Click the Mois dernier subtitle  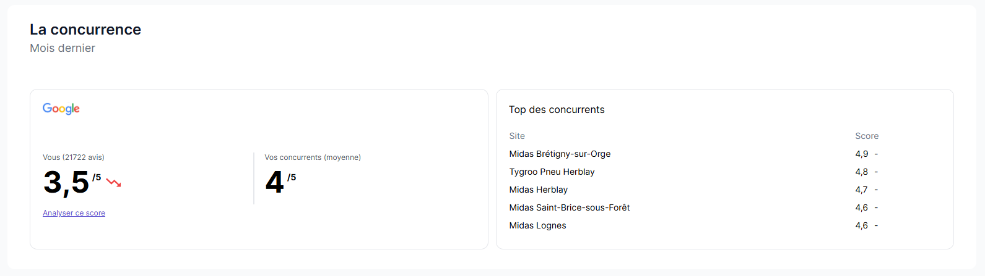pos(63,48)
